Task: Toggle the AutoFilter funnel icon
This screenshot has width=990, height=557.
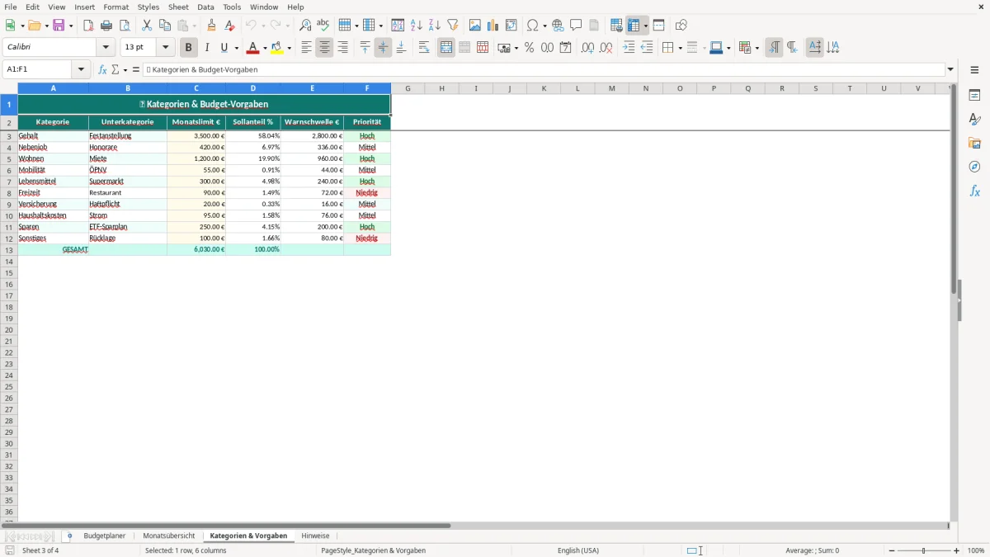Action: coord(453,26)
